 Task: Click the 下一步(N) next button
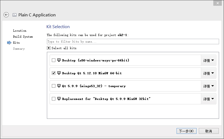coord(186,131)
